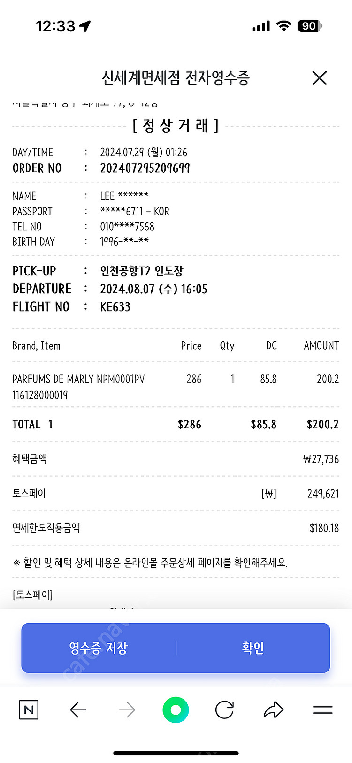Tap the 신세계면세점 전자영수증 title

(x=176, y=78)
